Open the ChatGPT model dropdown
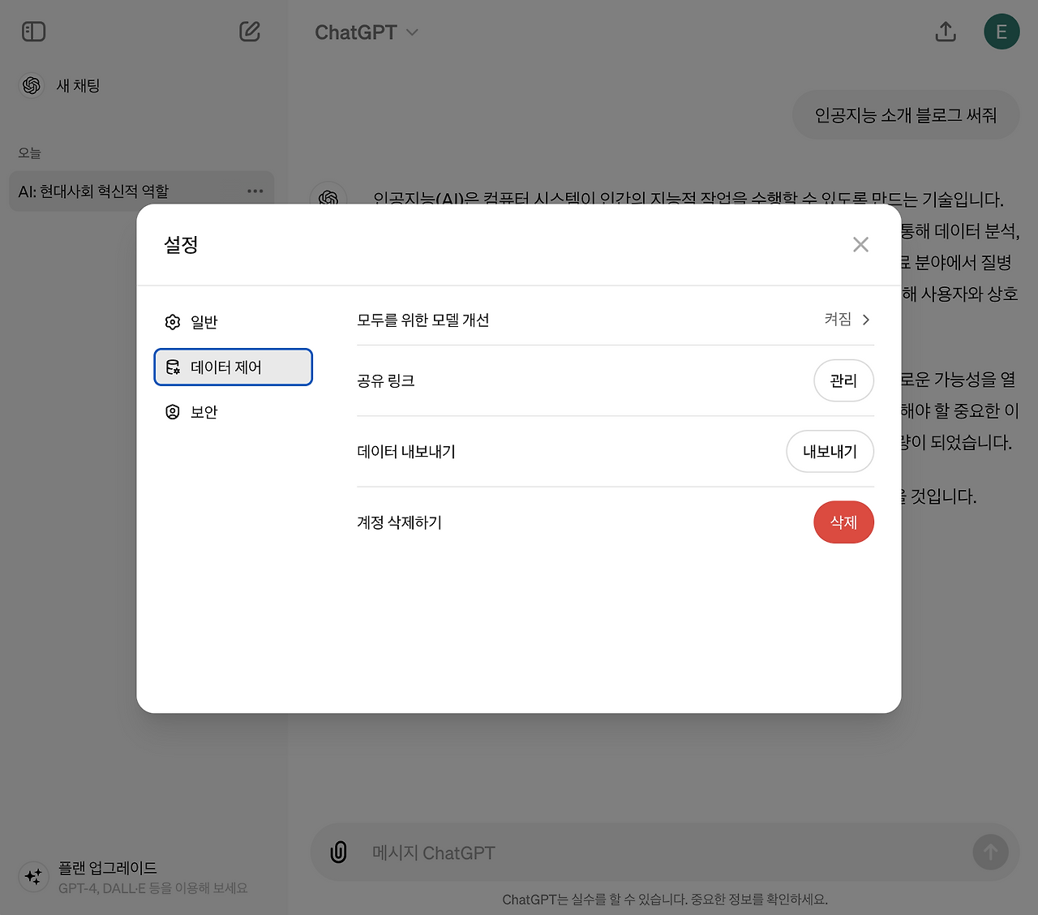The height and width of the screenshot is (915, 1038). [x=367, y=32]
